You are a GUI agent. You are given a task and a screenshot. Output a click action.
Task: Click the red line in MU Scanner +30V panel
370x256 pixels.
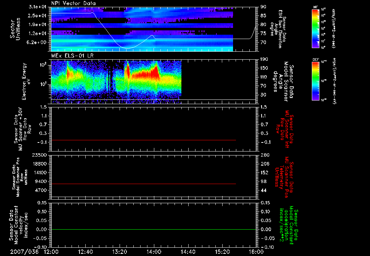click(143, 140)
